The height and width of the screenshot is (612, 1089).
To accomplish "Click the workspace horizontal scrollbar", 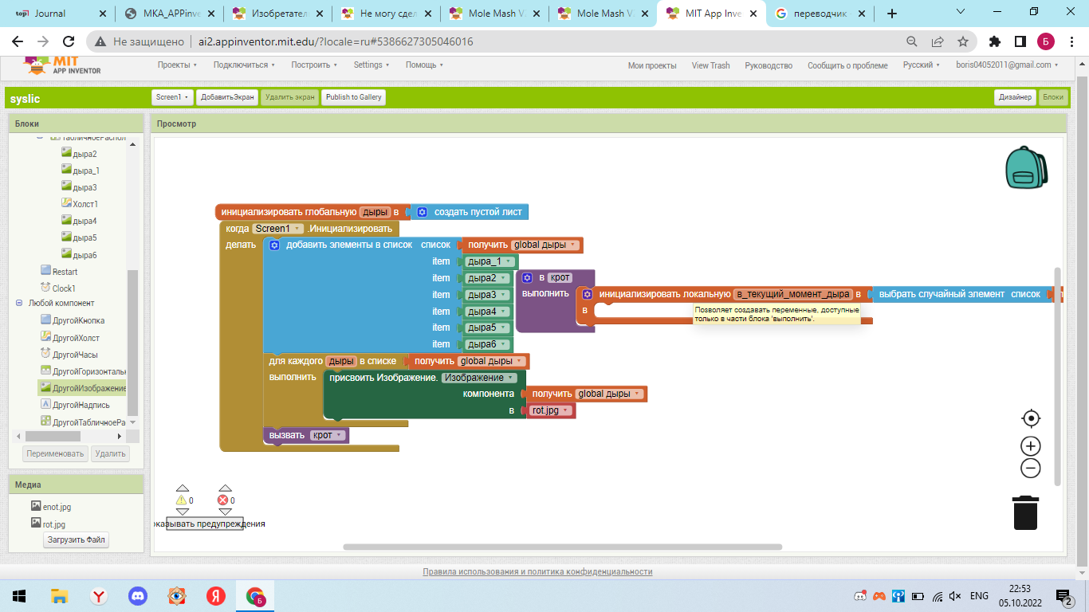I will pos(562,547).
